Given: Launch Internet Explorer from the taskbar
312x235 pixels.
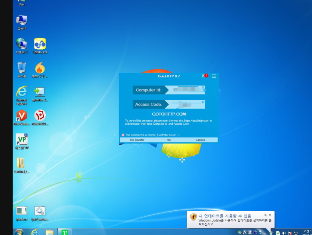Looking at the screenshot, I should [35, 232].
